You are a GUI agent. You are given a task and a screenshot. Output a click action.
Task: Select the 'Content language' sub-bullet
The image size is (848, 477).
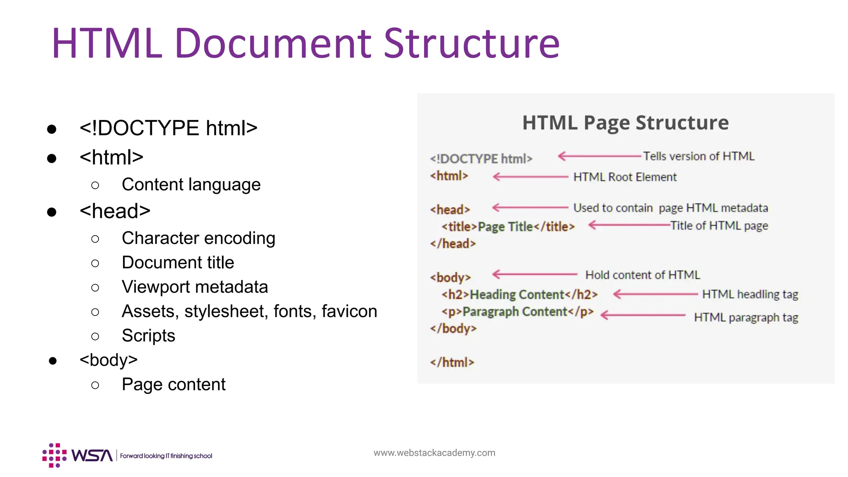click(x=191, y=184)
